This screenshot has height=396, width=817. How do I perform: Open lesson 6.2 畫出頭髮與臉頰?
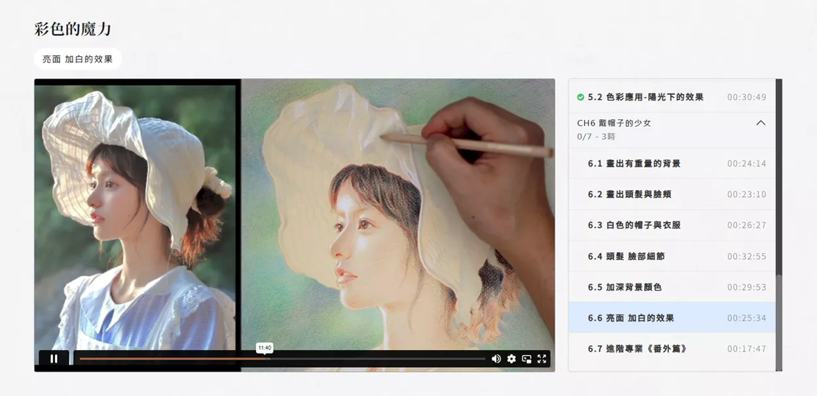[x=672, y=194]
